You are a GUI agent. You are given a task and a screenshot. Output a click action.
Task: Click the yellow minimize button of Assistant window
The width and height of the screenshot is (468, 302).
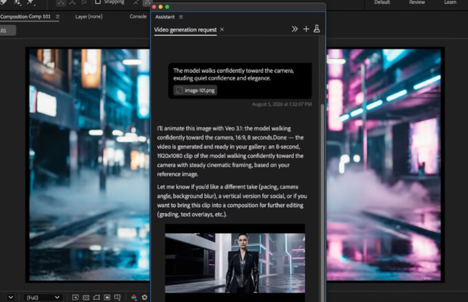(x=160, y=7)
